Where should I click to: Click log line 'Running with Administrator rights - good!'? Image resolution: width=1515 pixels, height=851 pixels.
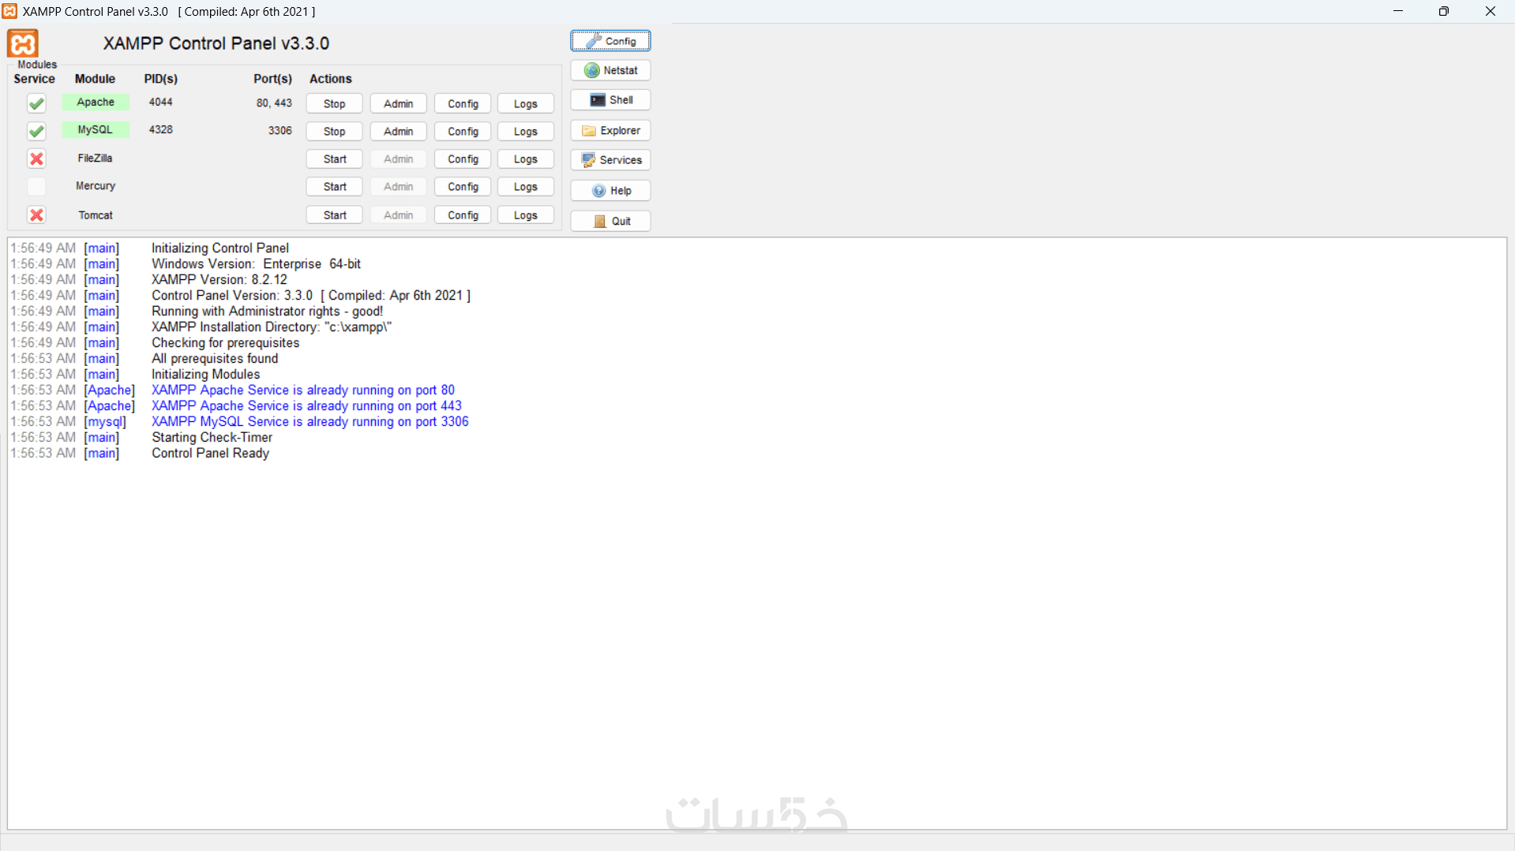[268, 311]
